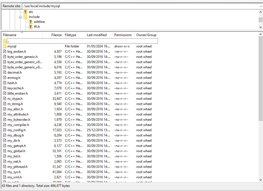
Task: Click the unknown-folder icon beside etc
Action: tap(25, 12)
